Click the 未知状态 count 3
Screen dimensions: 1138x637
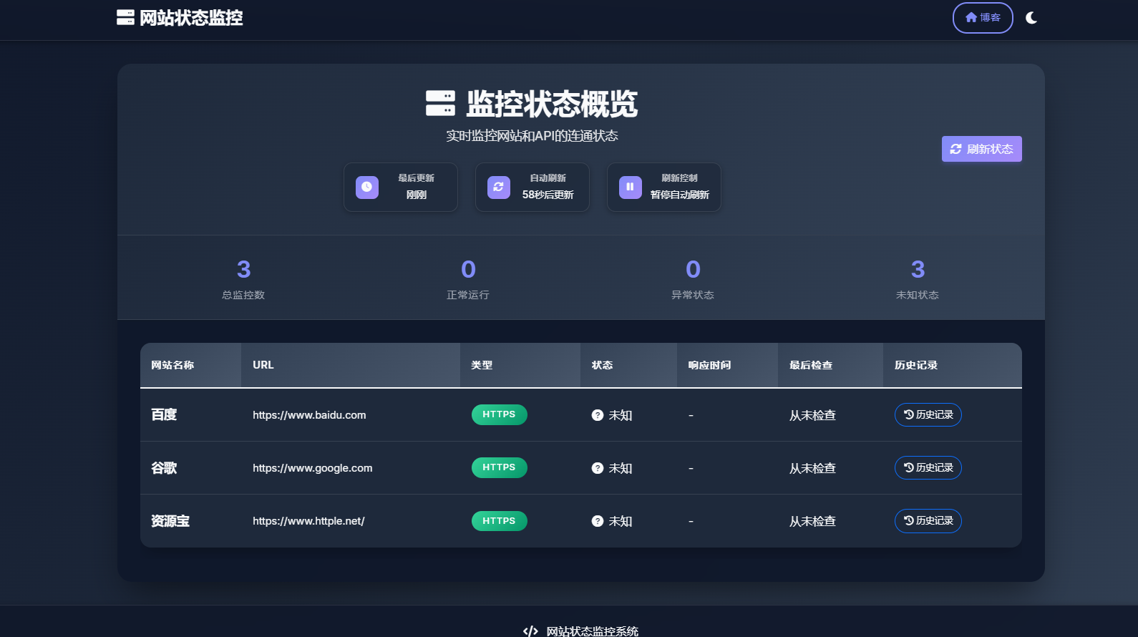click(x=918, y=269)
